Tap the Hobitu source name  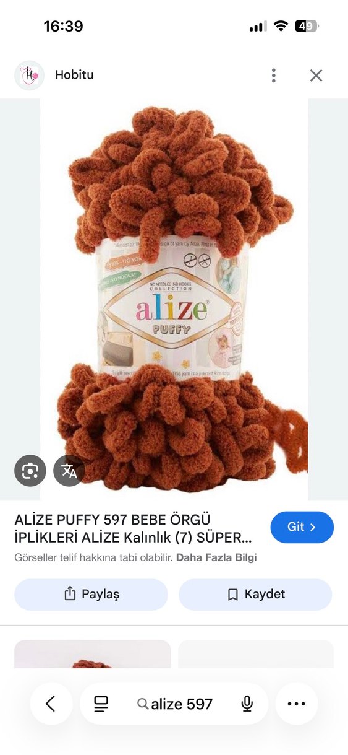coord(74,75)
